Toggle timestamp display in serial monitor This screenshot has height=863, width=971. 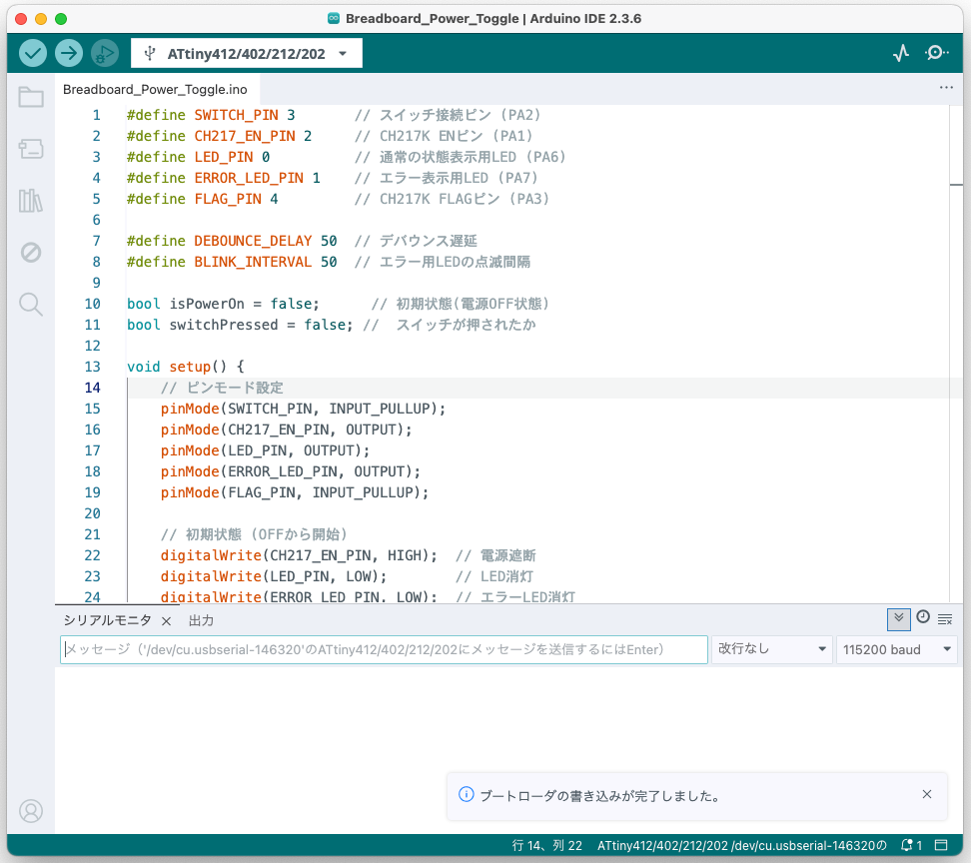[923, 618]
